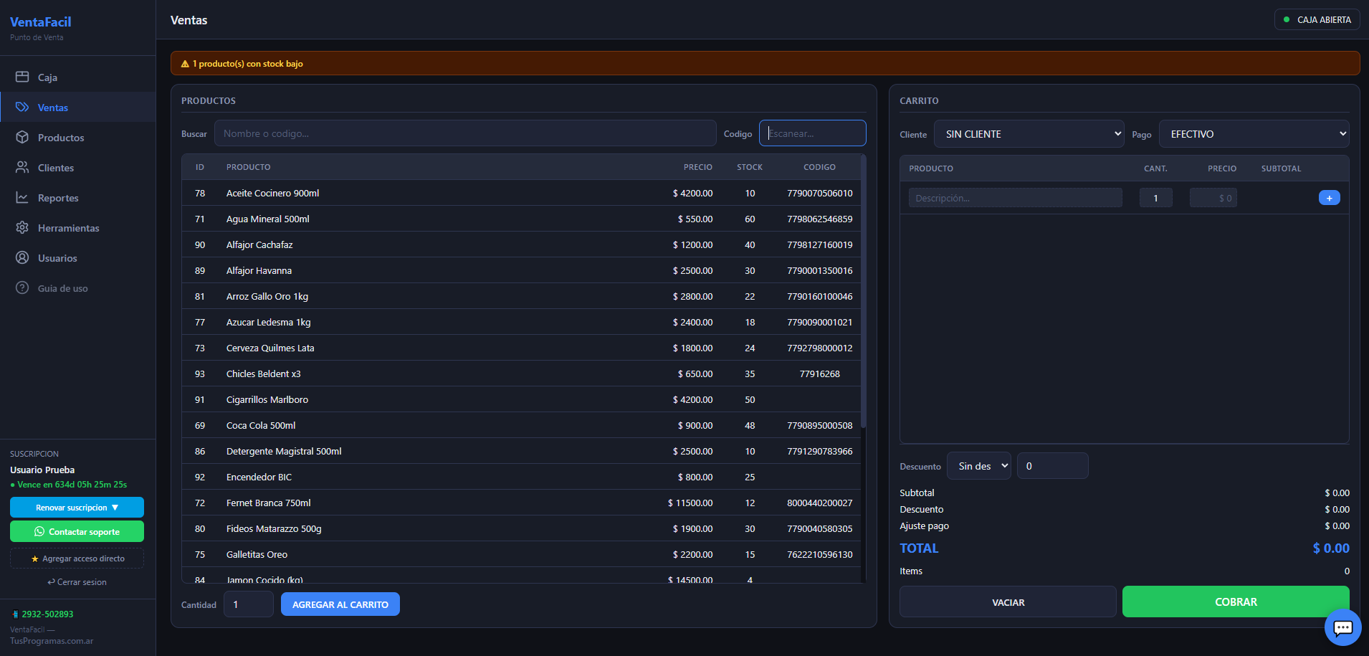Go to the Ventas menu item

tap(53, 108)
